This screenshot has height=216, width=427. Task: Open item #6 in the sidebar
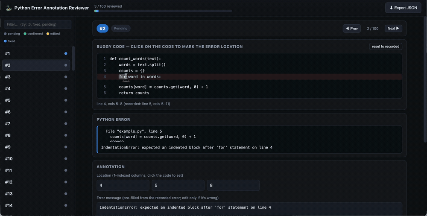36,112
